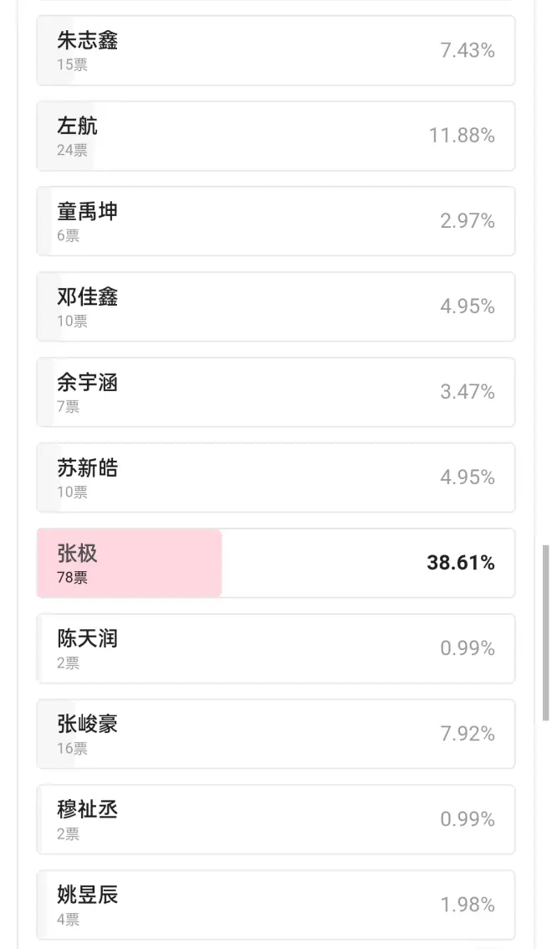The height and width of the screenshot is (949, 552).
Task: Click the 7.92% result percentage
Action: (468, 734)
